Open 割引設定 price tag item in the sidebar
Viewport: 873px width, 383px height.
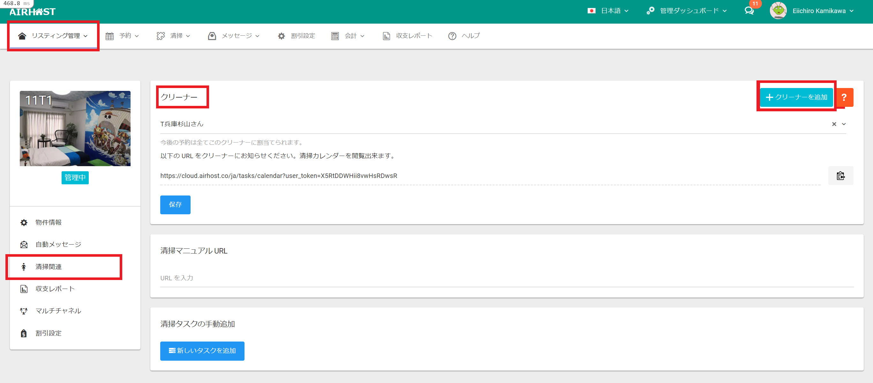(x=49, y=333)
